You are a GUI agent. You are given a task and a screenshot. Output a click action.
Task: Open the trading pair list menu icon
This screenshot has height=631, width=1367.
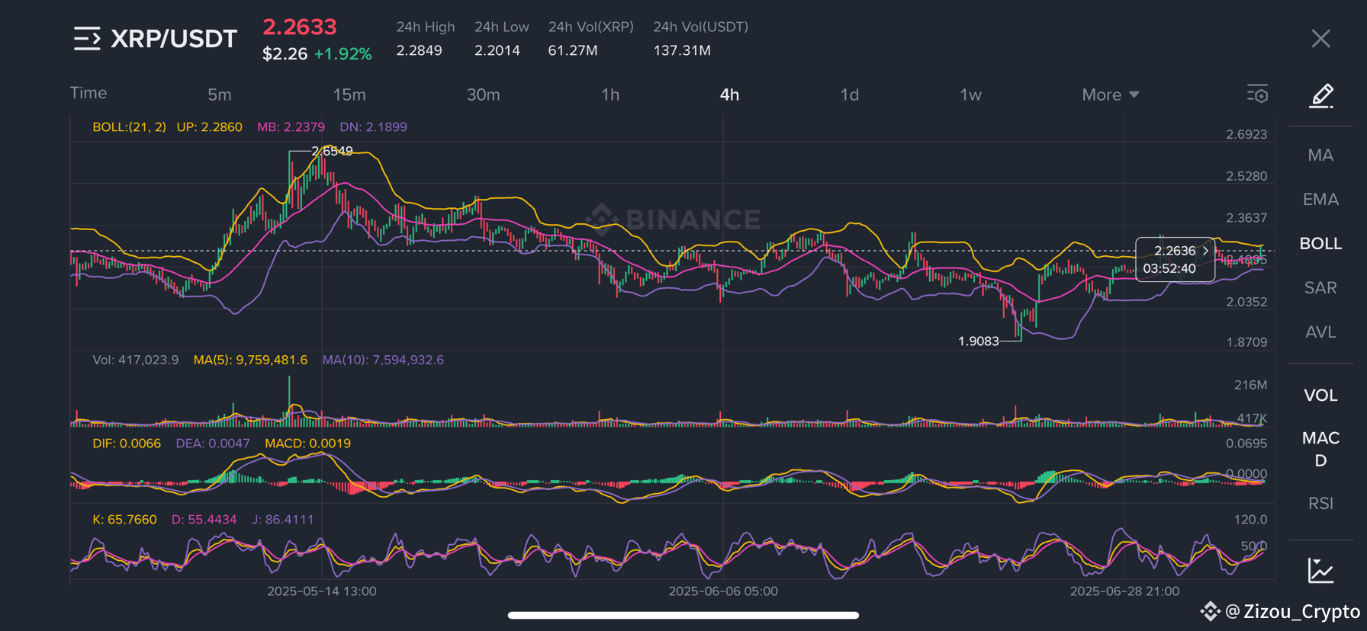click(x=87, y=39)
